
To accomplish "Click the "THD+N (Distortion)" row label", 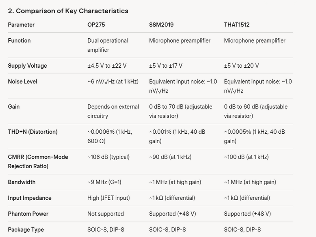I will click(32, 132).
